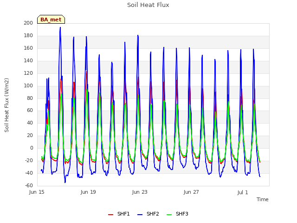Click the 120 y-axis tick label
Image resolution: width=297 pixels, height=223 pixels.
click(x=28, y=73)
